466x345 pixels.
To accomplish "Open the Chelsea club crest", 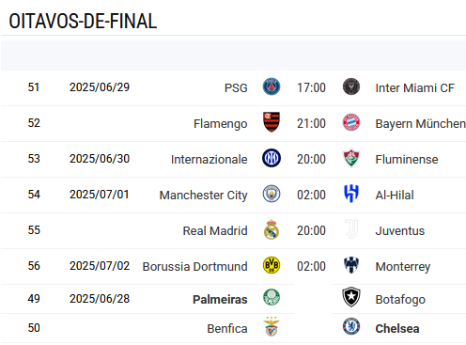I will [351, 326].
